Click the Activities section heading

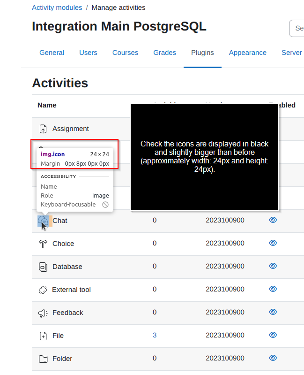[60, 83]
